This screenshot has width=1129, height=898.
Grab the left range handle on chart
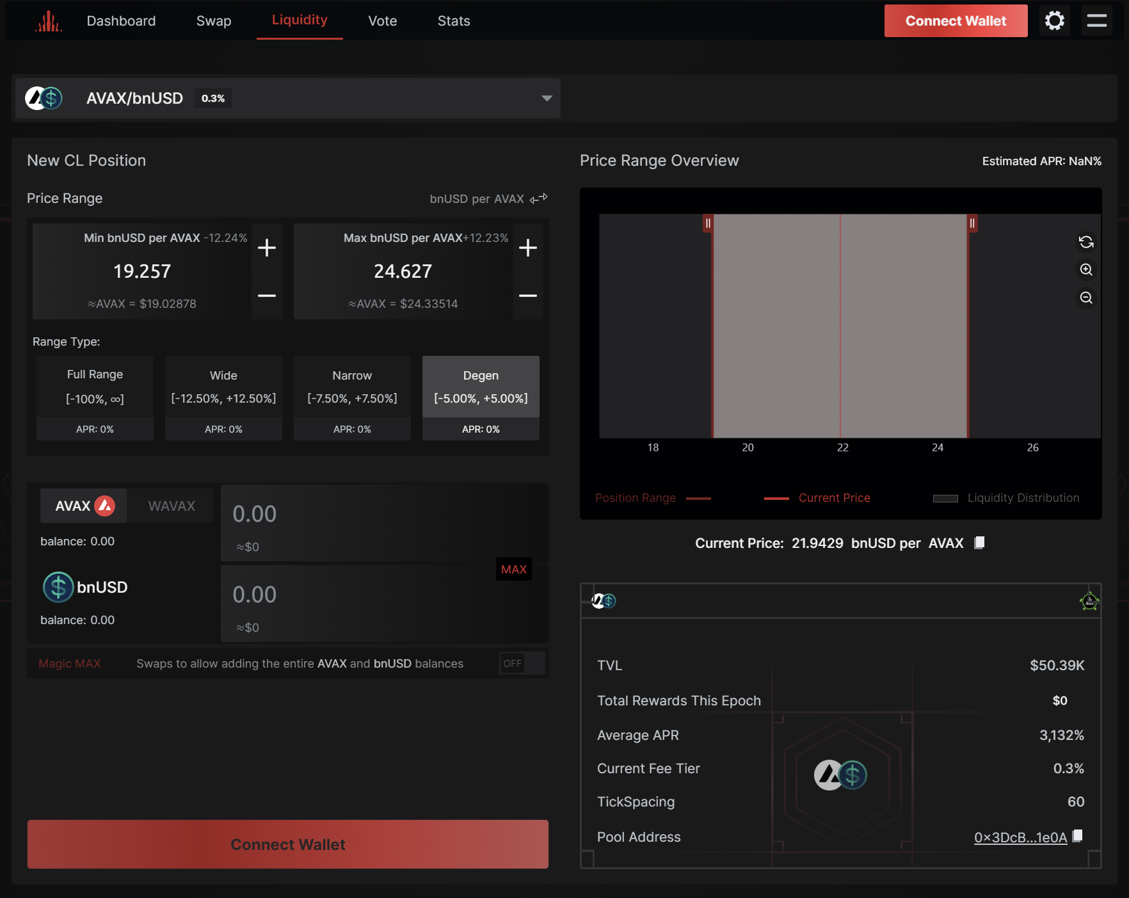pyautogui.click(x=708, y=223)
